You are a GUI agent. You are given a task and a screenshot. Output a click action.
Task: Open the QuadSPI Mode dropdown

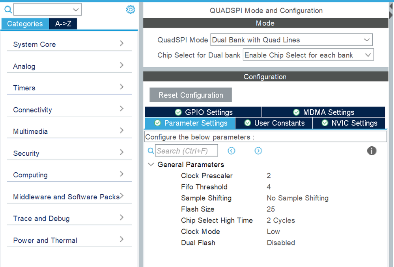(291, 40)
